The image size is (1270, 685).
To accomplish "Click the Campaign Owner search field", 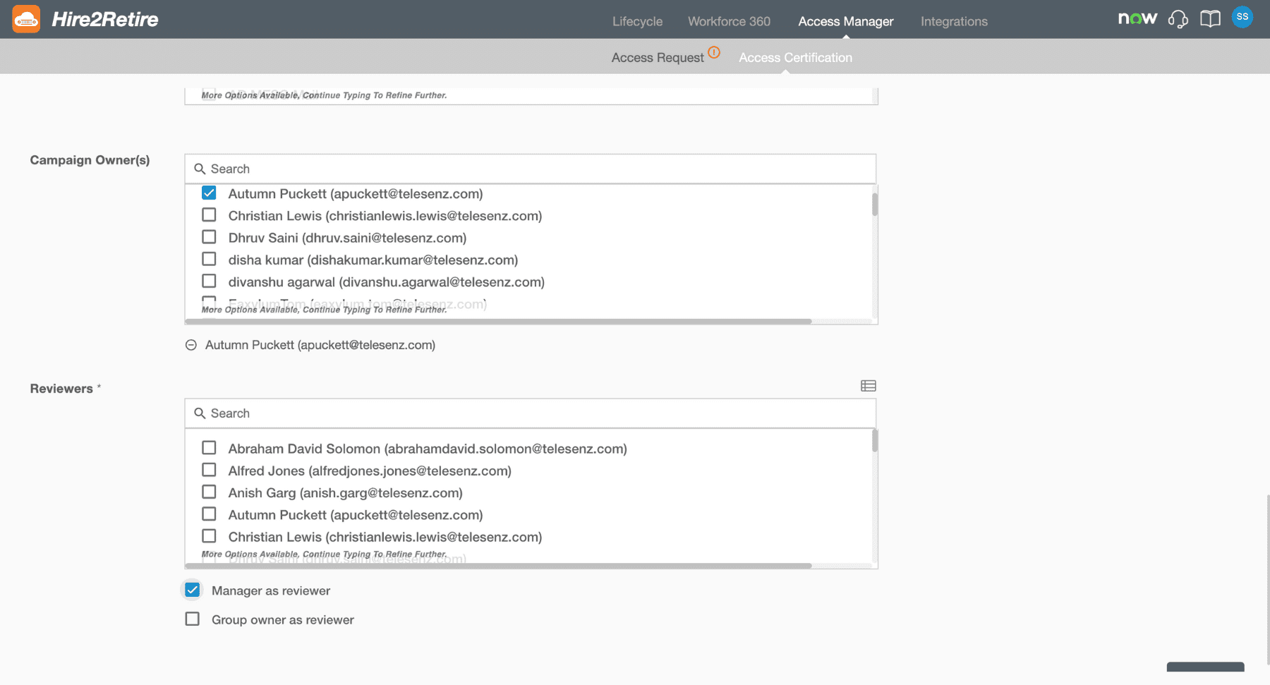I will (531, 169).
